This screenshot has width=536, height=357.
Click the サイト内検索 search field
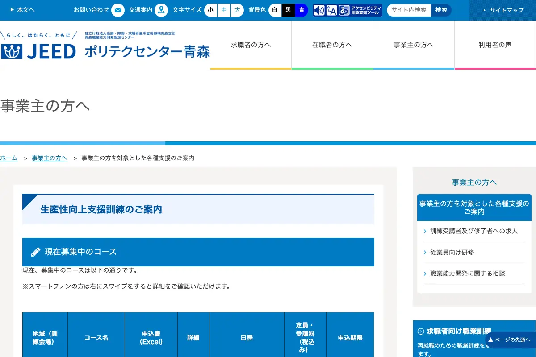coord(409,10)
